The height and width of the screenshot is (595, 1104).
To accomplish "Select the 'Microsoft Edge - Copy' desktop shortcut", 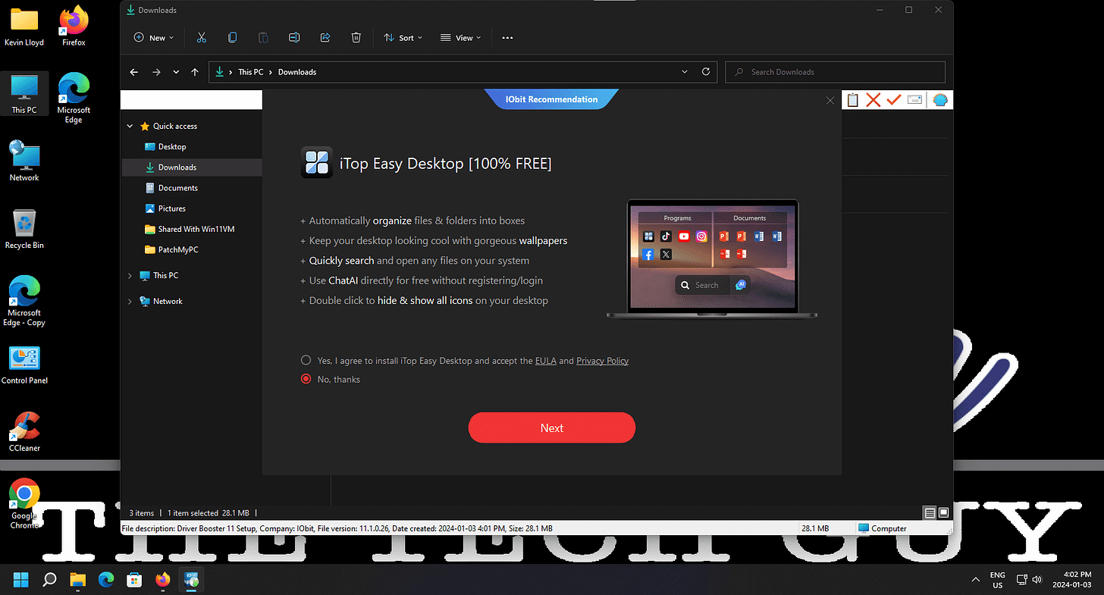I will point(24,301).
